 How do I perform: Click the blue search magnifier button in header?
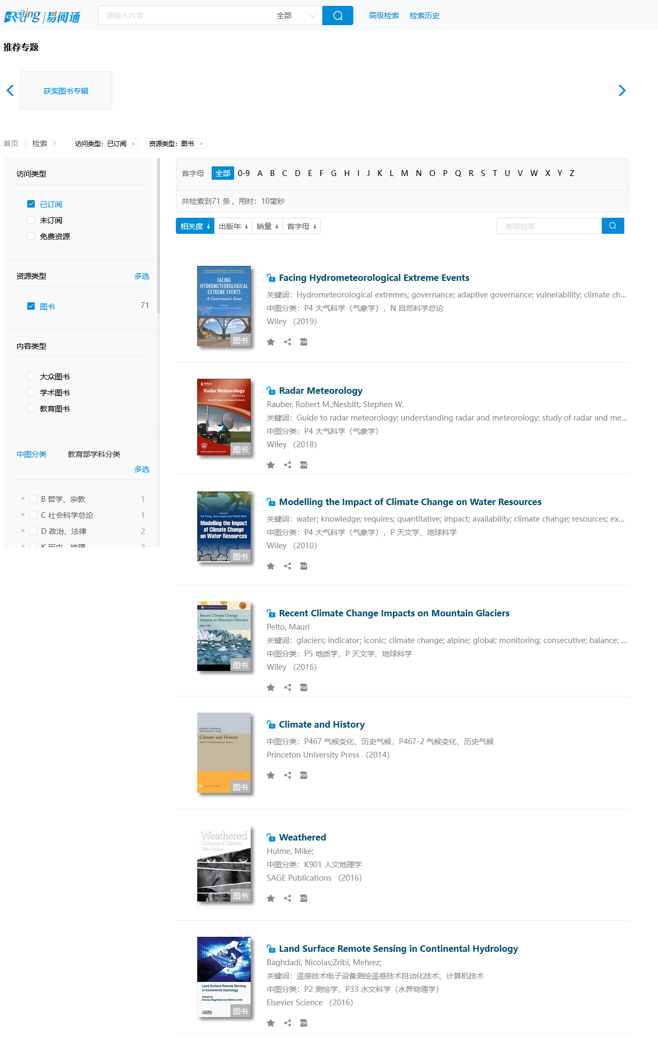337,16
